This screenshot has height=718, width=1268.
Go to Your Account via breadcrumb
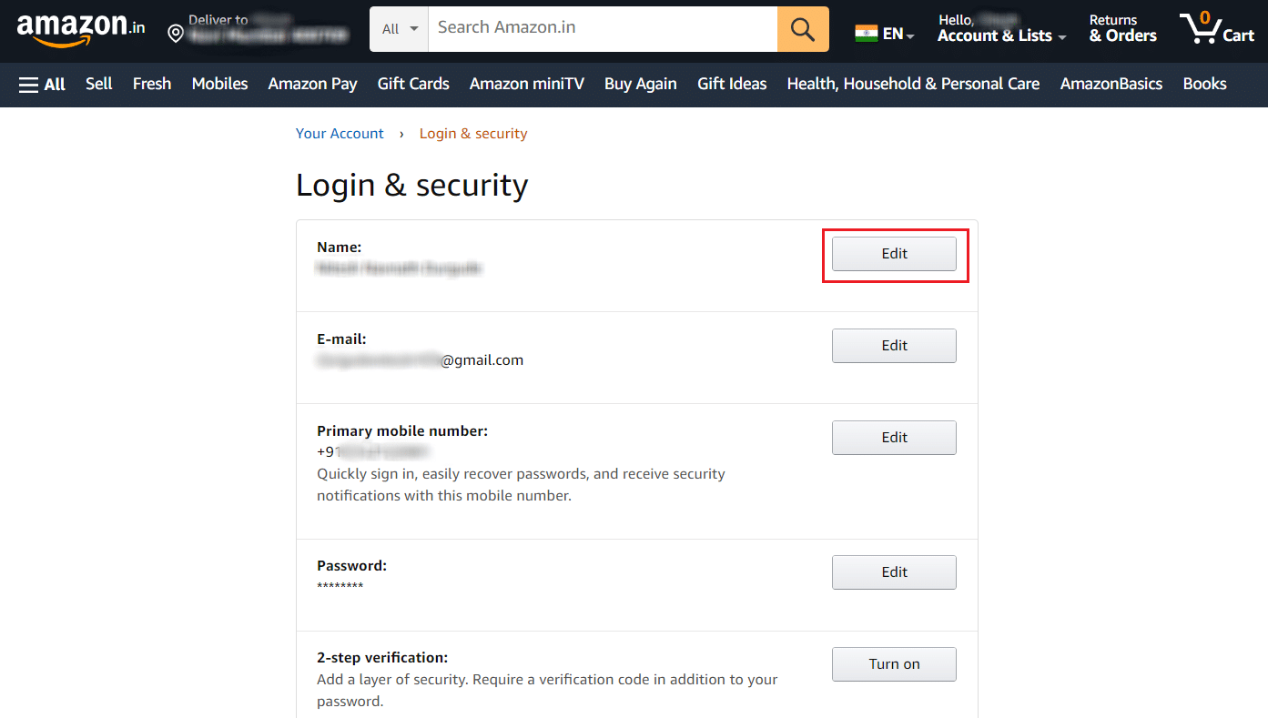340,133
